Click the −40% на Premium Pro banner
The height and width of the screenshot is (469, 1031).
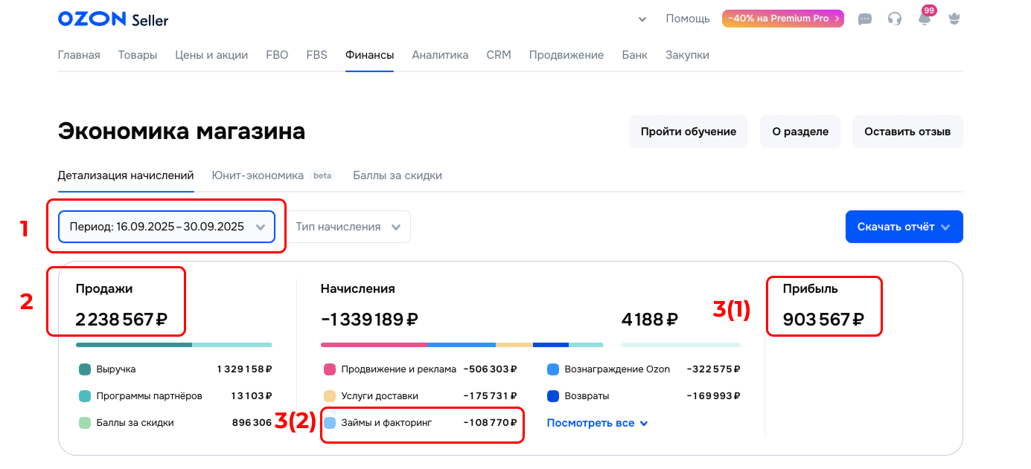[782, 19]
